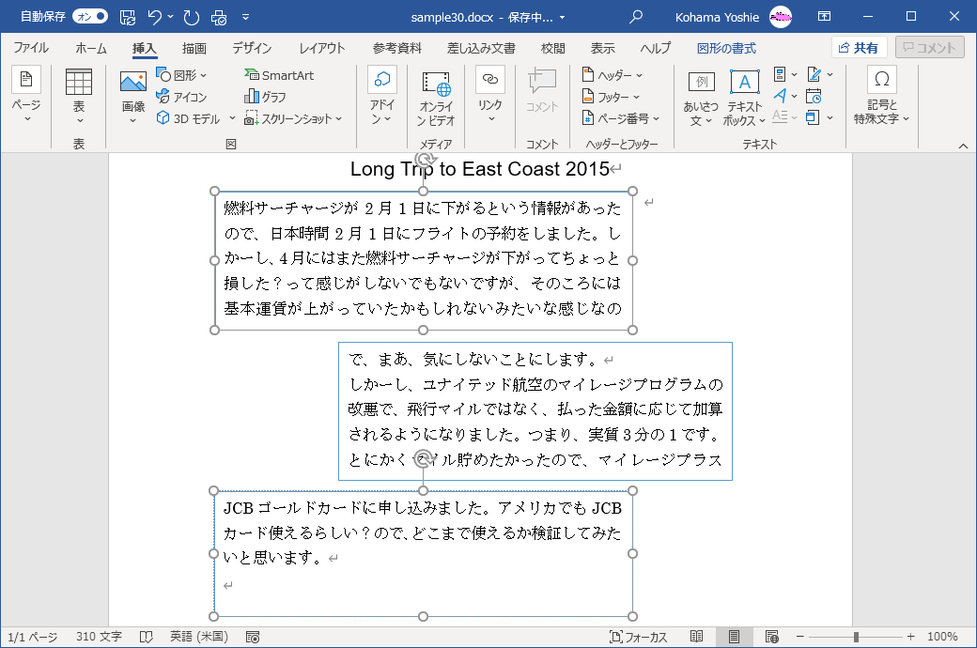Open the アドイン add-ins menu
Image resolution: width=977 pixels, height=648 pixels.
coord(382,96)
